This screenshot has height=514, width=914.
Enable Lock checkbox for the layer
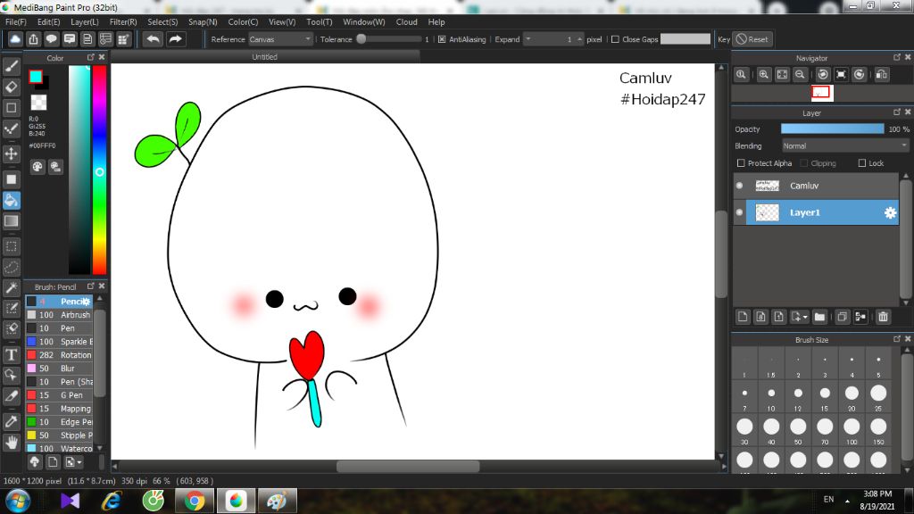862,163
